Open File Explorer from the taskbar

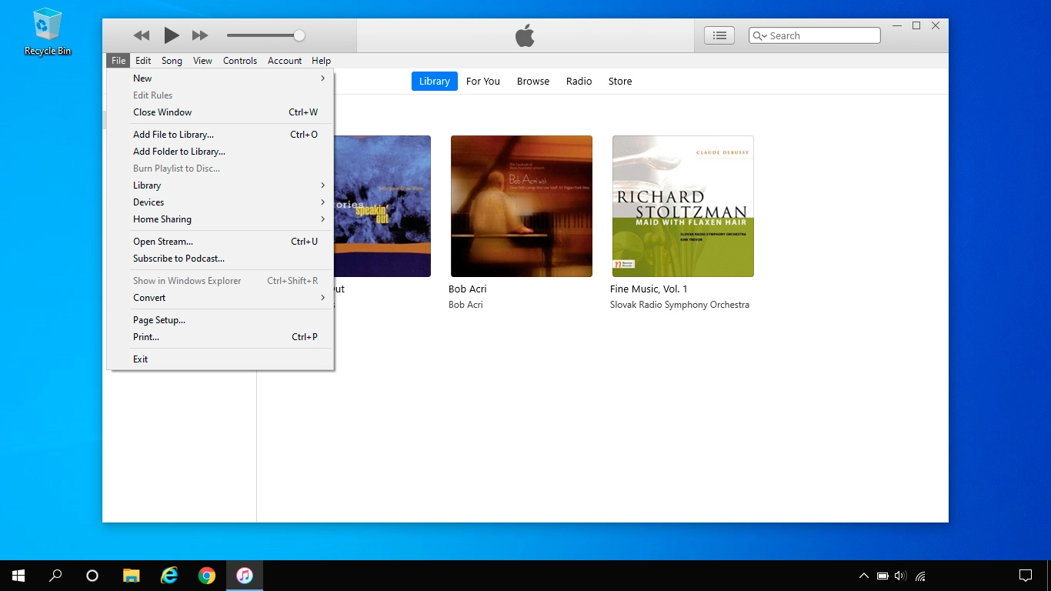[131, 575]
